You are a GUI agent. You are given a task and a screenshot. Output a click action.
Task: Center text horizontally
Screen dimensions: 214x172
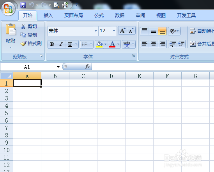pos(154,44)
